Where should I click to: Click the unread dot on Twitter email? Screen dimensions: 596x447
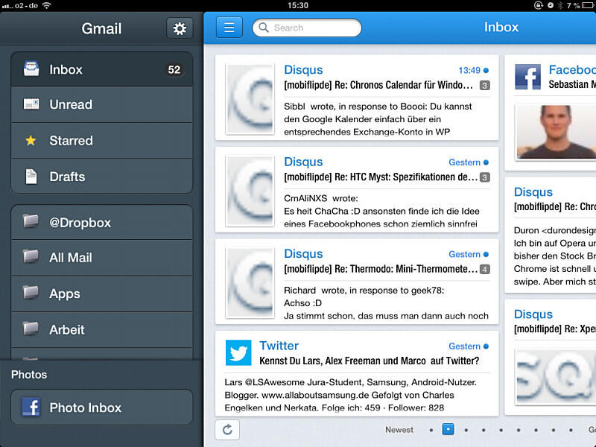click(486, 346)
